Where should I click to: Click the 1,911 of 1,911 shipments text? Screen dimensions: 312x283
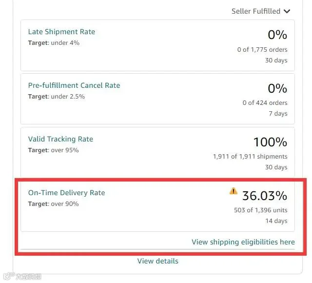coord(250,157)
